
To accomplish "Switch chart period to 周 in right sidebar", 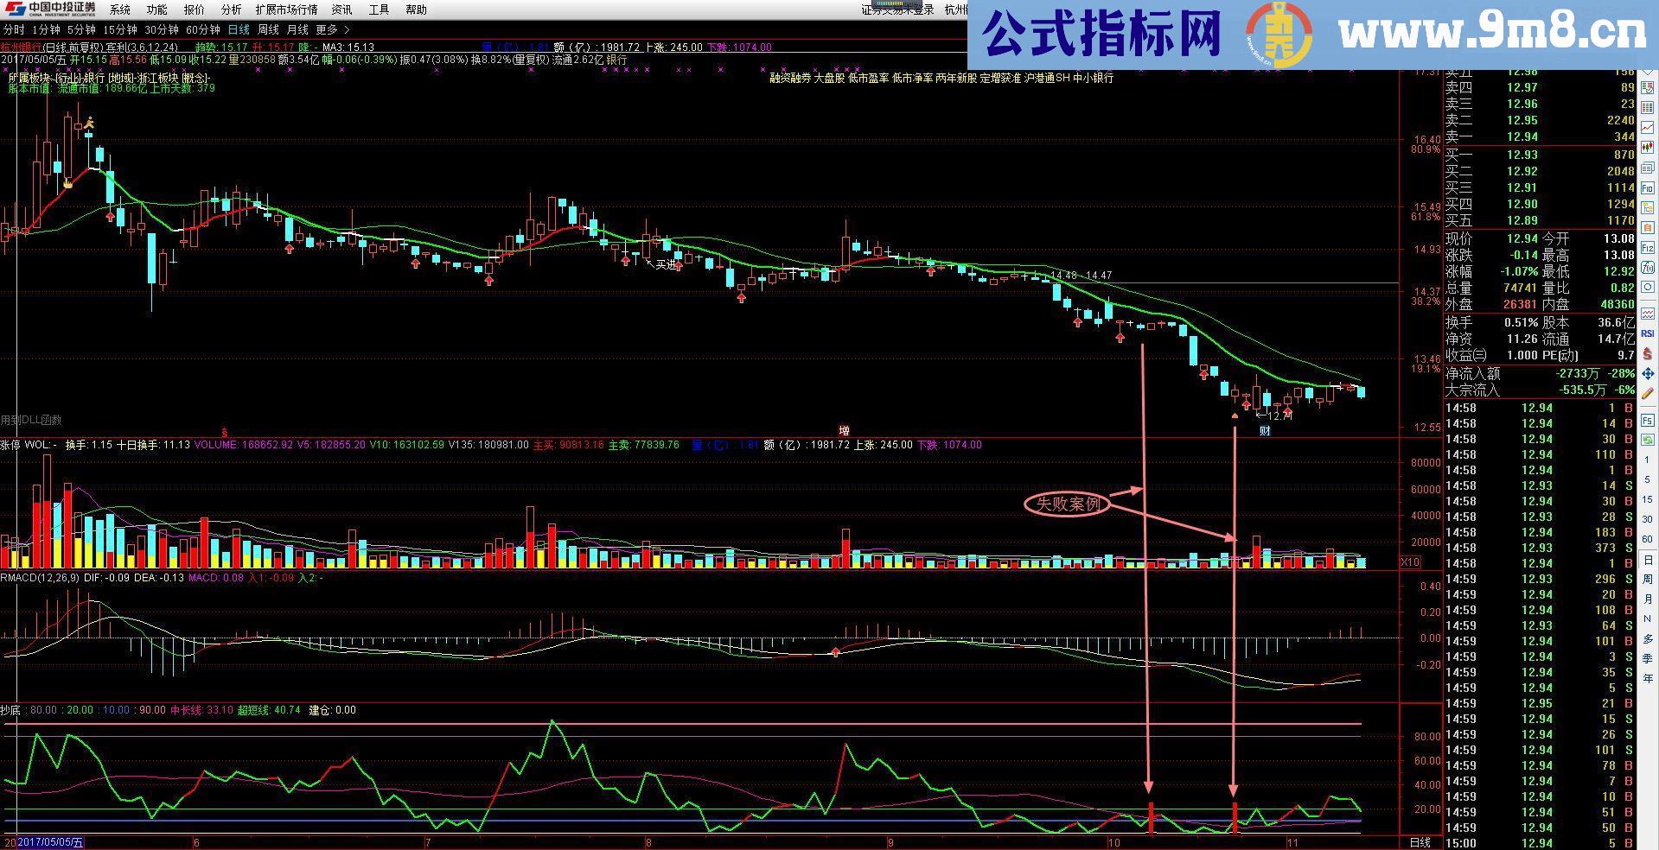I will 1648,579.
